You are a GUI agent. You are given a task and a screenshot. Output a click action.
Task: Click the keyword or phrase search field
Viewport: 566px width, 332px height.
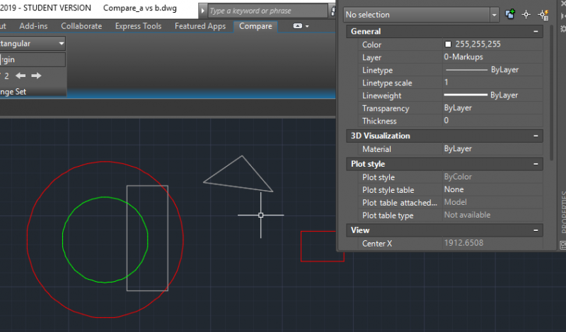coord(269,11)
